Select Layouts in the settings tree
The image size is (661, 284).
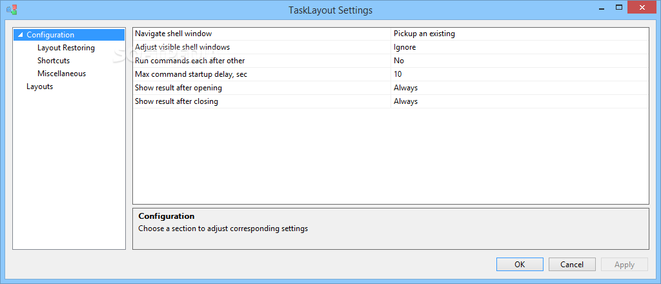pos(39,86)
